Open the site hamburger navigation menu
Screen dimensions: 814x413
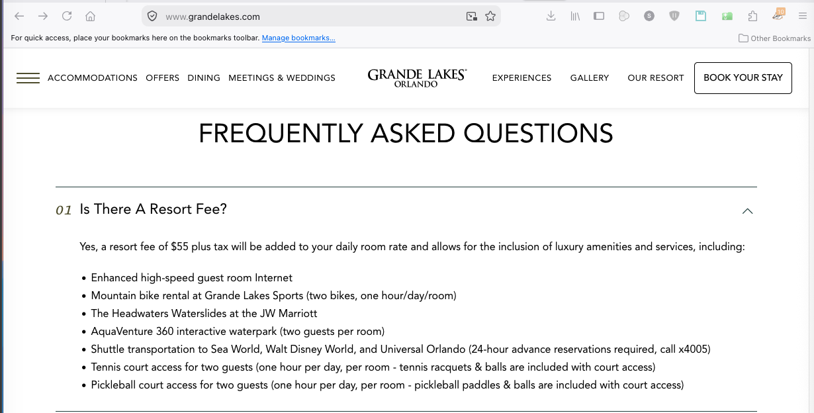(x=28, y=78)
